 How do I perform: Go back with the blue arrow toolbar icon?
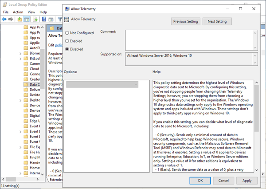pos(4,20)
